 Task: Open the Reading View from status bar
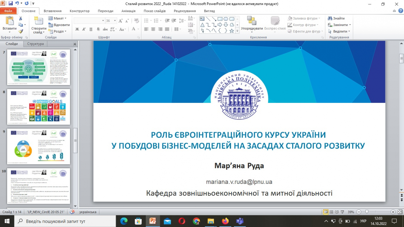click(337, 212)
